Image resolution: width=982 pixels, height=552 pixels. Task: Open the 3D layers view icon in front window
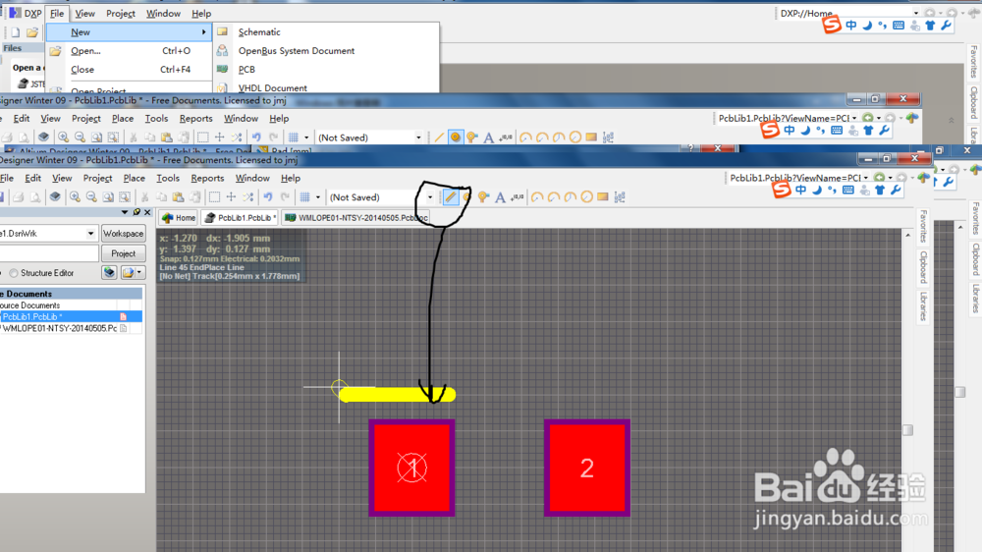coord(55,197)
